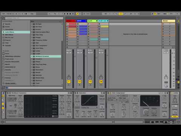The image size is (181, 136).
Task: Turn off the Multiband Dynamics device activator
Action: point(8,93)
